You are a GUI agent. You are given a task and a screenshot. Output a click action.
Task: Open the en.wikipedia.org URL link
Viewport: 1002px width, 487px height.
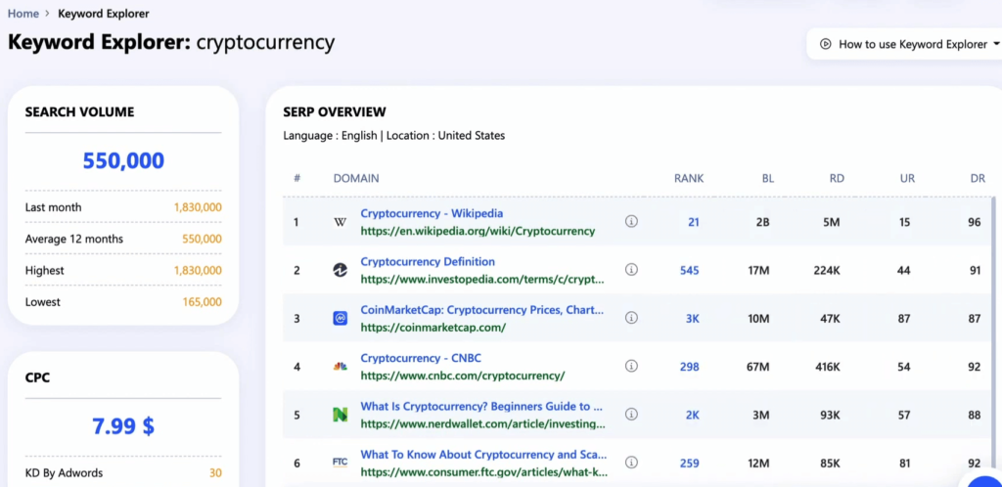tap(478, 231)
